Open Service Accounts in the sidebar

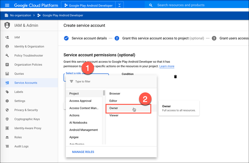tap(26, 83)
